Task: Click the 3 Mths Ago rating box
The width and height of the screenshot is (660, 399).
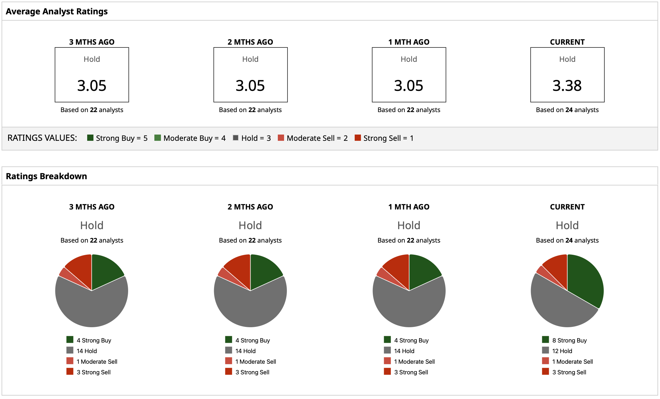Action: tap(92, 75)
